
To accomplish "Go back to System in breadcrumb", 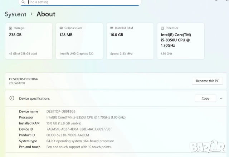I will [x=15, y=14].
